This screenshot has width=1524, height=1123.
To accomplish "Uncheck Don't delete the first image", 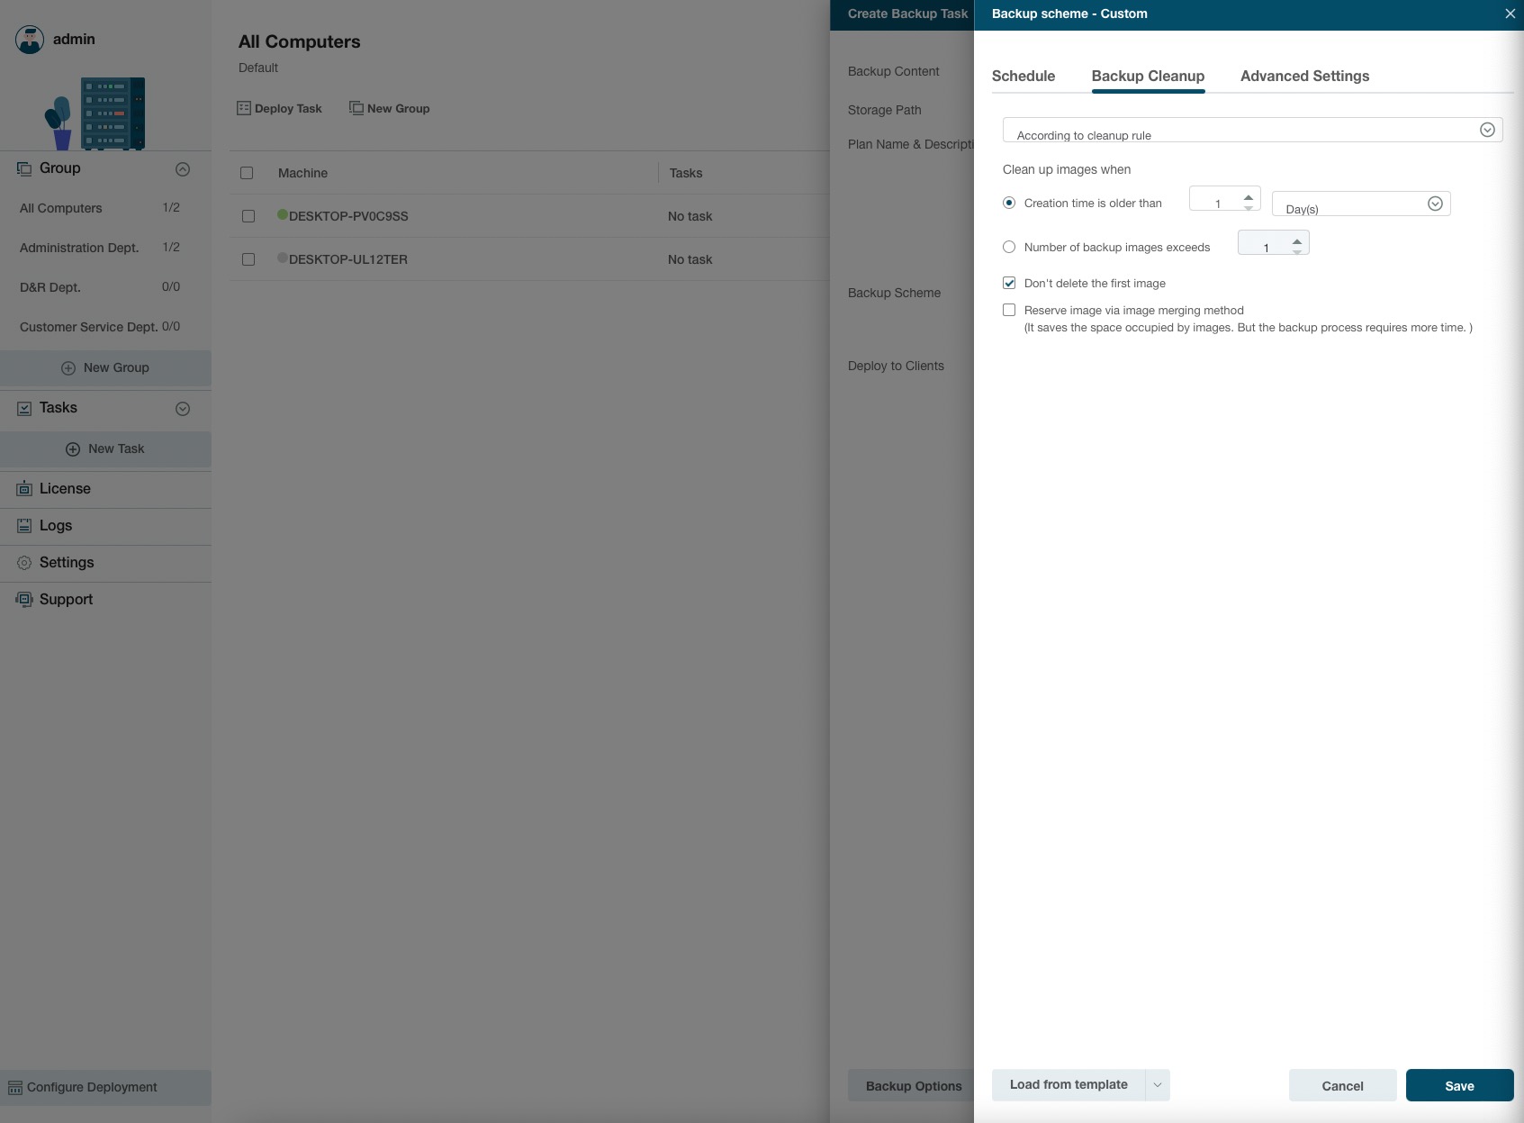I will [x=1009, y=283].
